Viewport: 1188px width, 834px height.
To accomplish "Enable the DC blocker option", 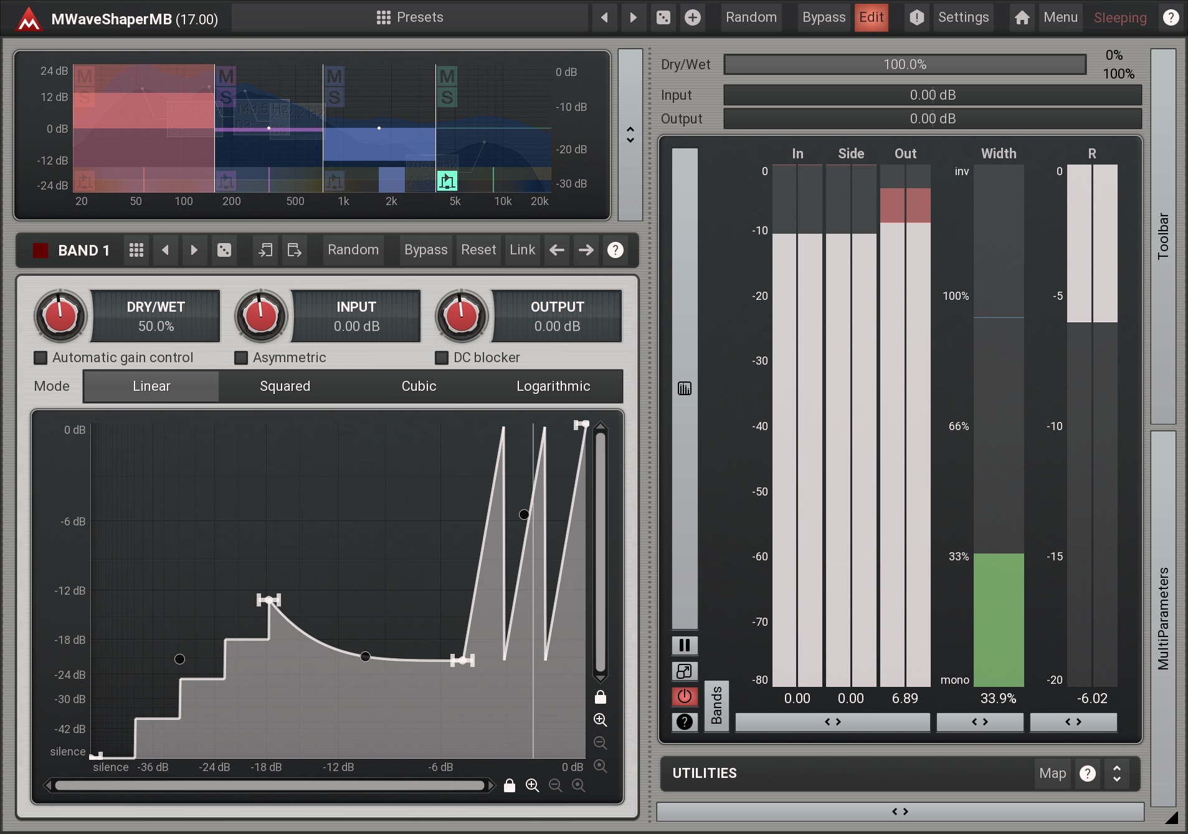I will point(442,358).
